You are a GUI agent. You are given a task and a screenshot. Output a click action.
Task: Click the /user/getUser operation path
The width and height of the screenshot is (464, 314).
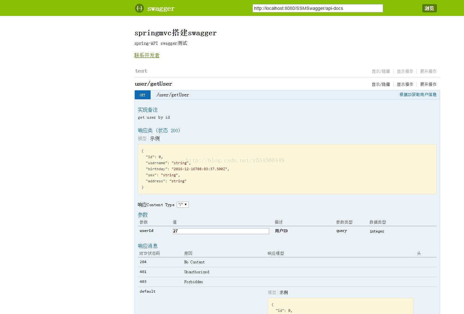coord(173,95)
